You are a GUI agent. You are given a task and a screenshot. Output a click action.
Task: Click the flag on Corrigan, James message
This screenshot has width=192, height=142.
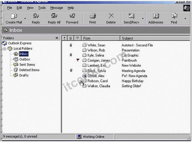[78, 60]
